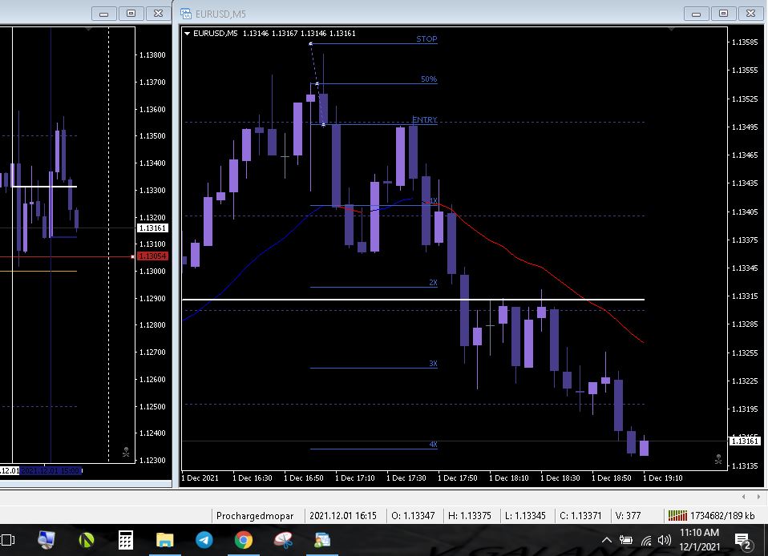
Task: Open the notification center icon
Action: click(743, 540)
